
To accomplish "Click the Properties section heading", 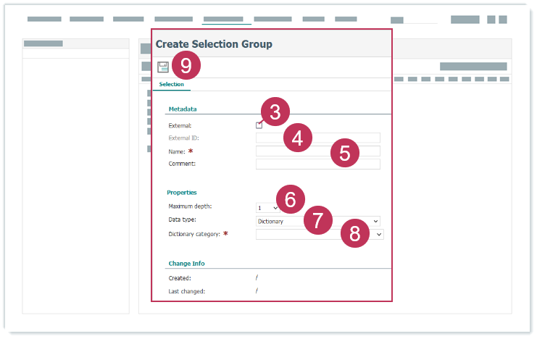I will pyautogui.click(x=182, y=193).
